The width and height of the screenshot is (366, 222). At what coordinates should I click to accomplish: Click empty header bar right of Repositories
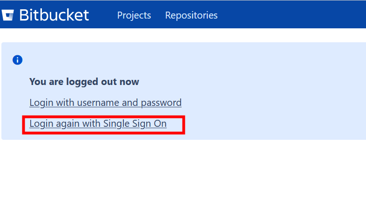(x=293, y=15)
